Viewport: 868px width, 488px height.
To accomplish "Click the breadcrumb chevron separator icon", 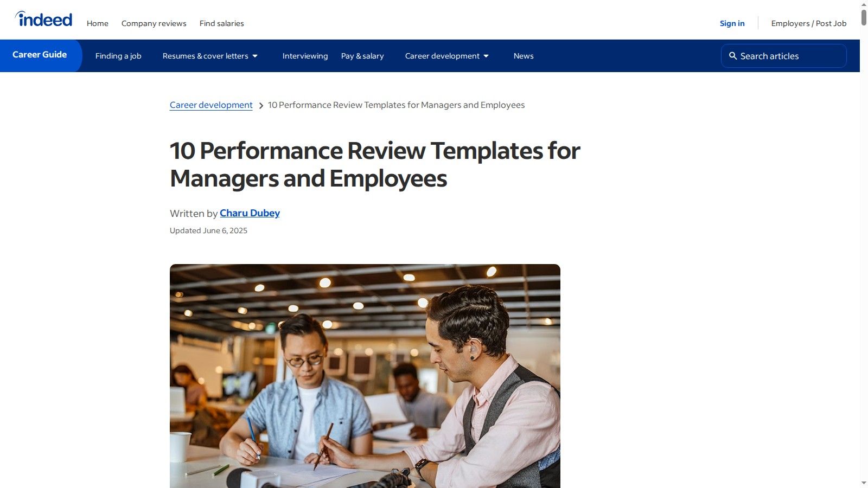I will 261,106.
